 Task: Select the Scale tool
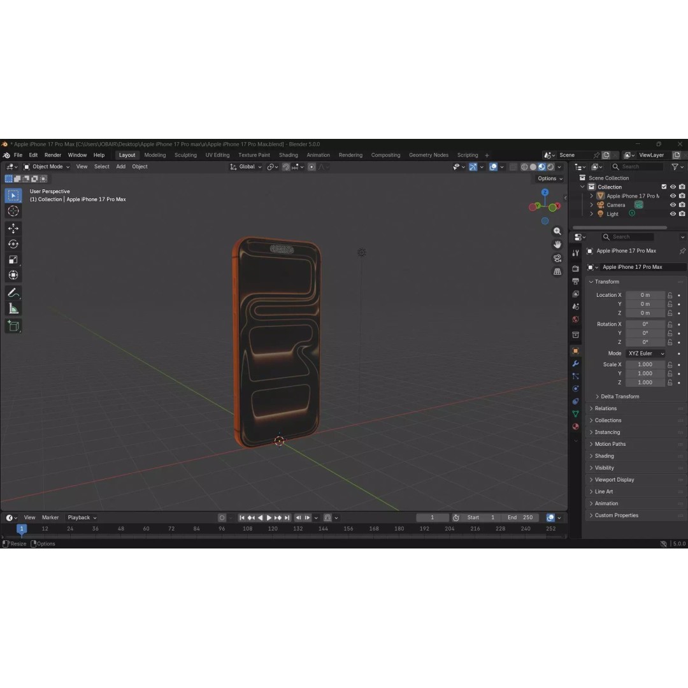click(13, 260)
